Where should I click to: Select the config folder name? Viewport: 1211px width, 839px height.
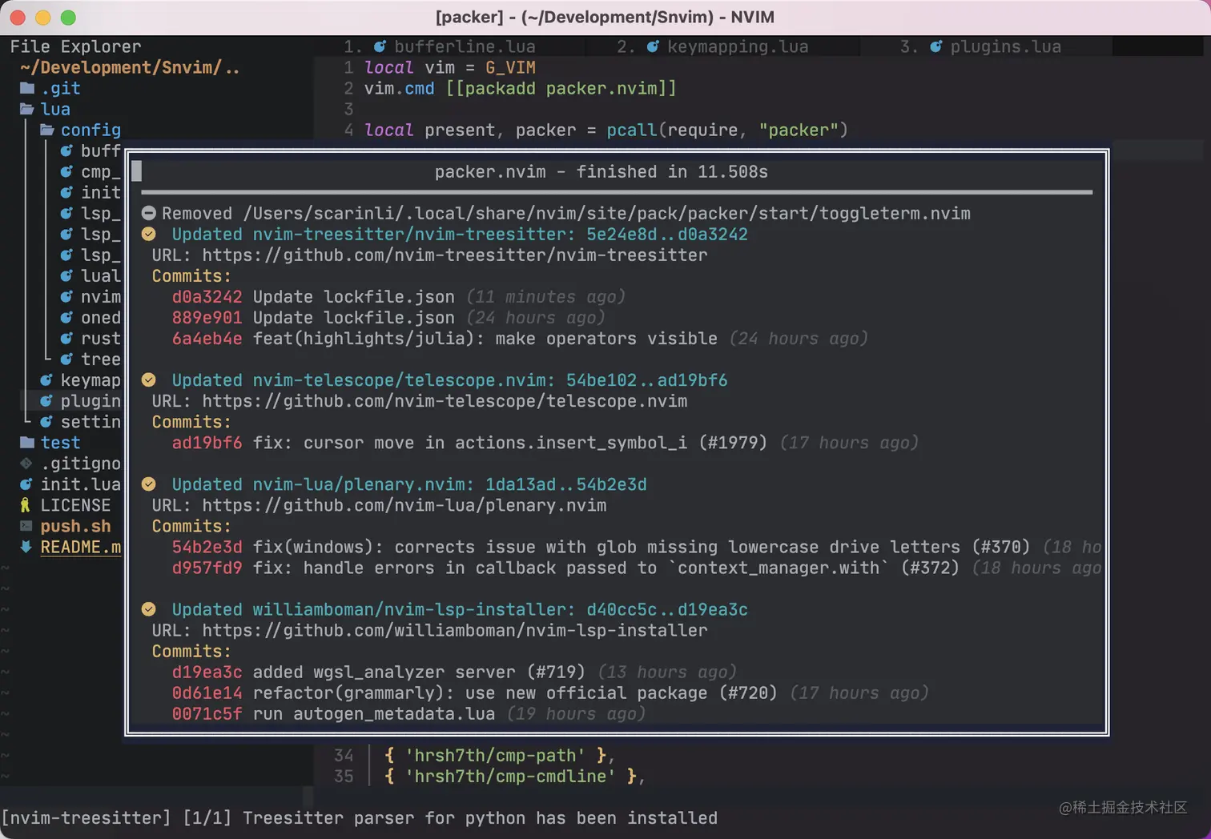click(x=91, y=130)
